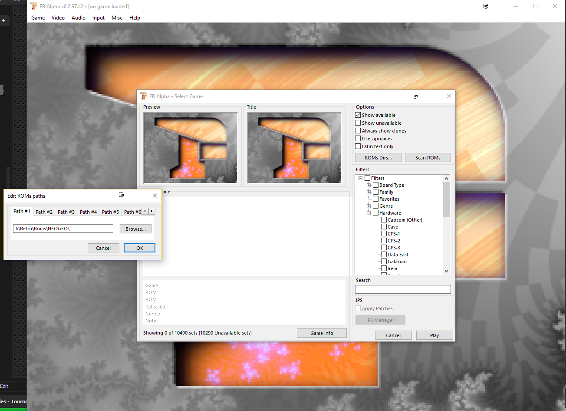Viewport: 566px width, 411px height.
Task: Tick the CPS-2 hardware checkbox
Action: pyautogui.click(x=384, y=241)
